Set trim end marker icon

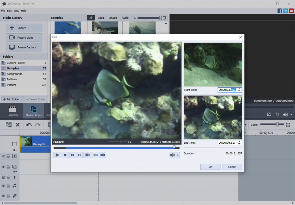[103, 155]
